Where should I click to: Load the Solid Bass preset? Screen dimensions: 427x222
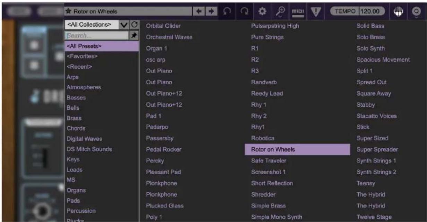pos(370,26)
